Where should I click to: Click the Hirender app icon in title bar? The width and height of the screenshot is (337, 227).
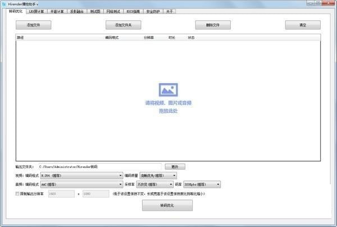[4, 4]
